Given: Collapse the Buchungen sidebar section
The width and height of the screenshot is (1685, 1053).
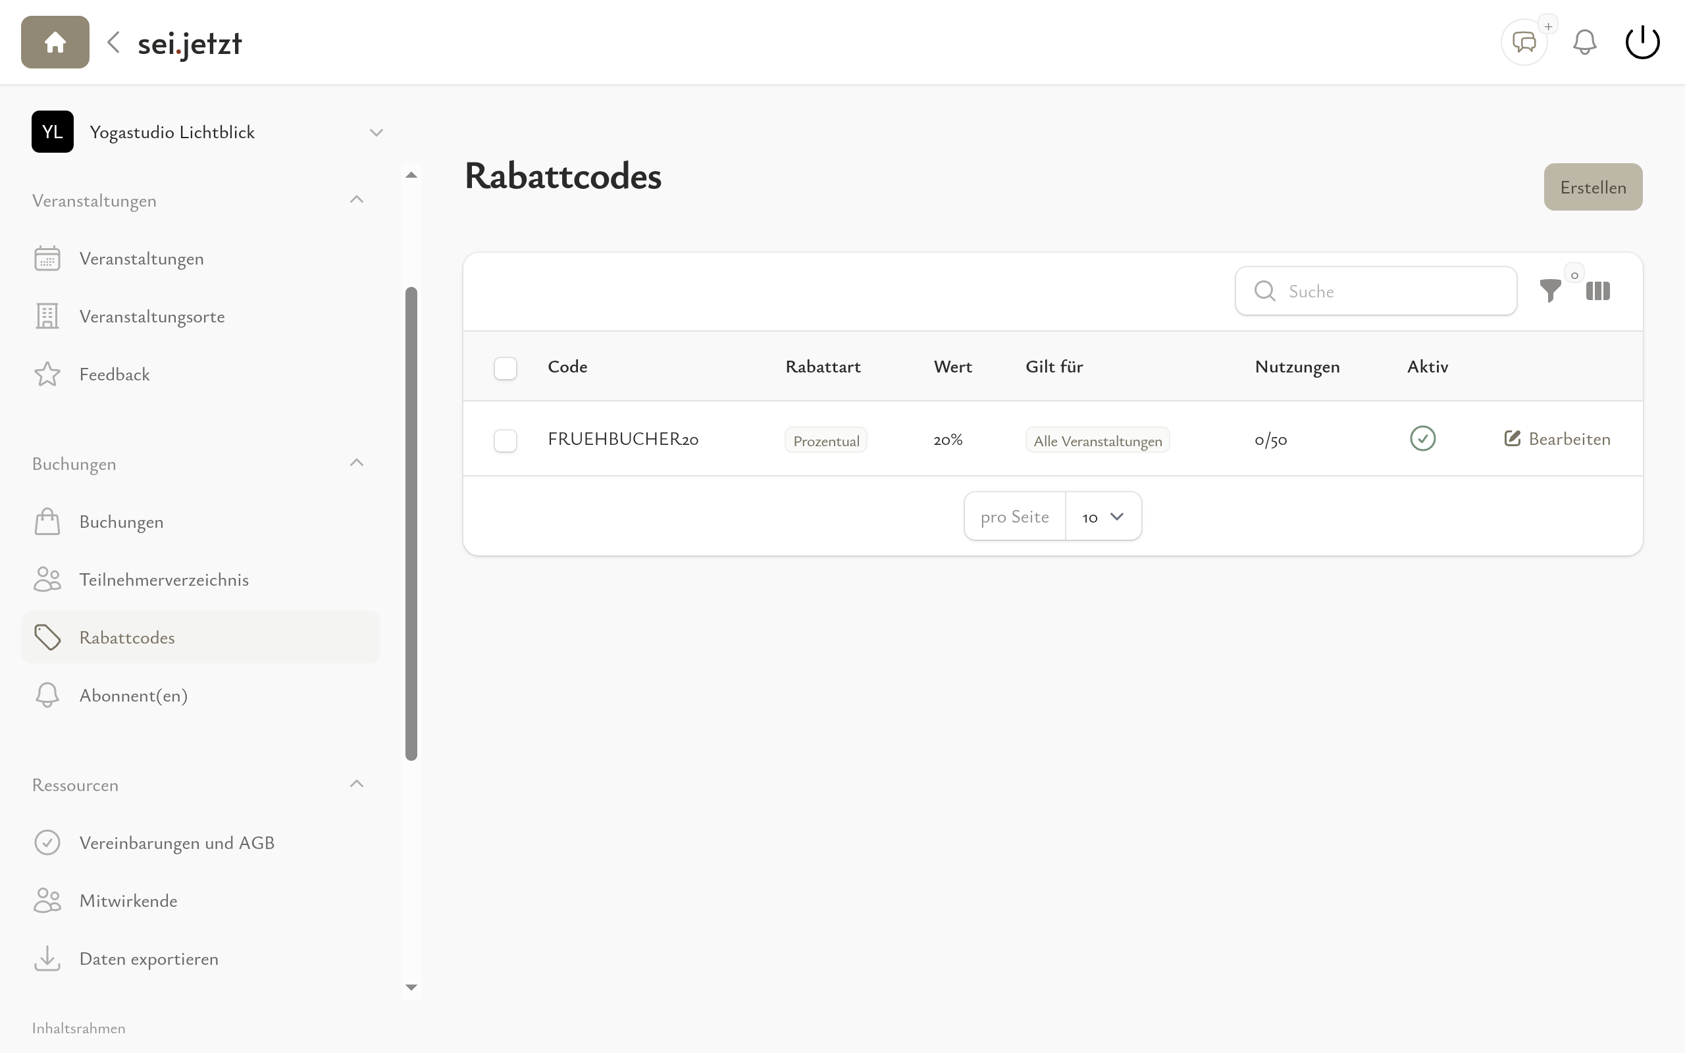Looking at the screenshot, I should click(x=357, y=463).
